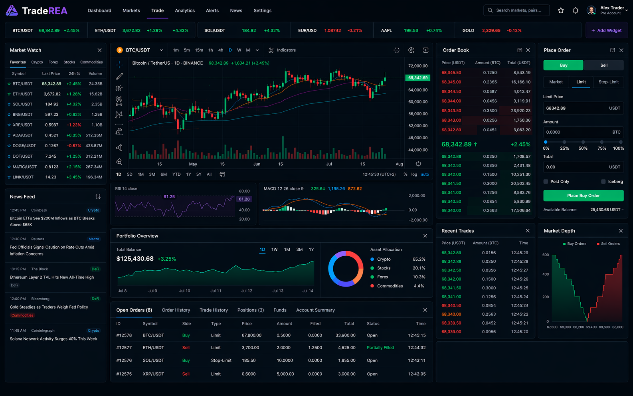Click the Add Widget button

click(606, 30)
